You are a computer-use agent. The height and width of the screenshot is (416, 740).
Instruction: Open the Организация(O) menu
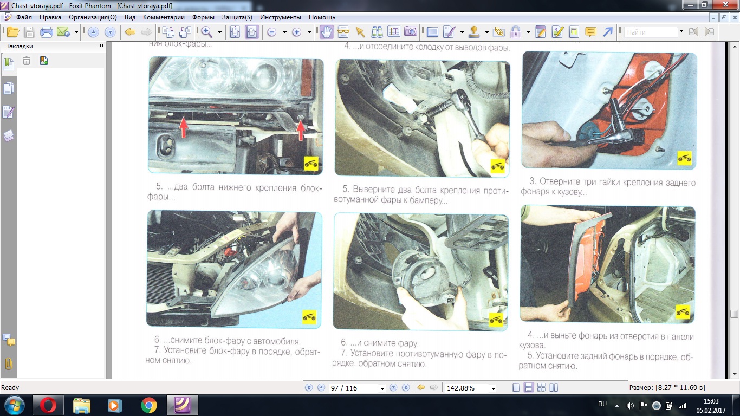click(93, 17)
